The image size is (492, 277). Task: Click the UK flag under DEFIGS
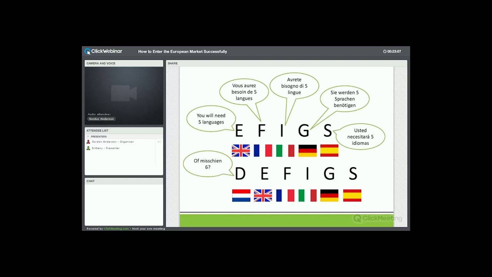(263, 195)
